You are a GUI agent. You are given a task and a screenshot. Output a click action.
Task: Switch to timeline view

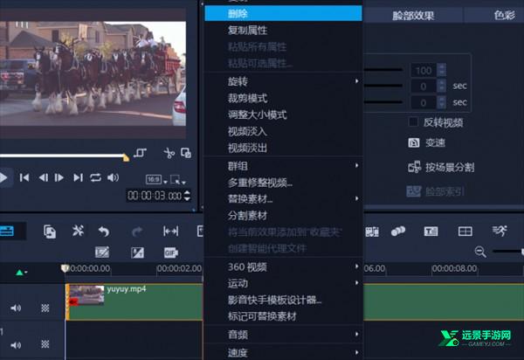[x=7, y=231]
